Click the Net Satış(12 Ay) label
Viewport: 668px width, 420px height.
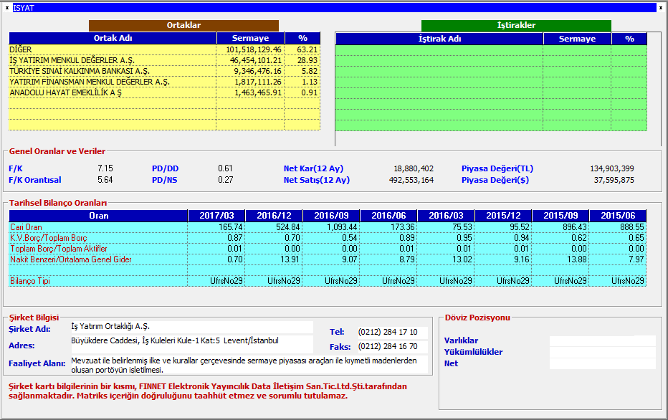click(317, 180)
